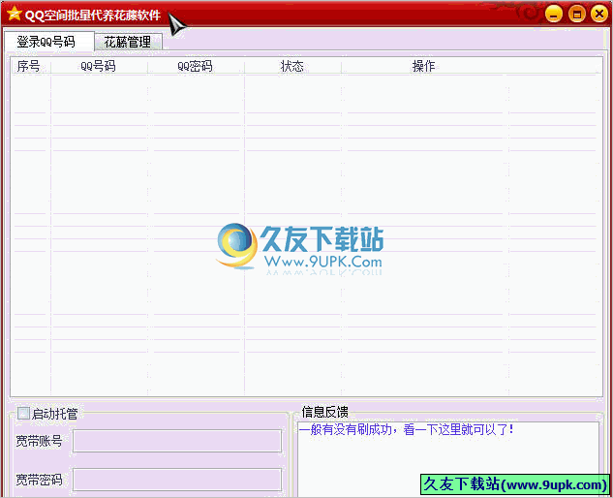Click the star icon in title bar
Screen dimensions: 613x498
point(15,14)
